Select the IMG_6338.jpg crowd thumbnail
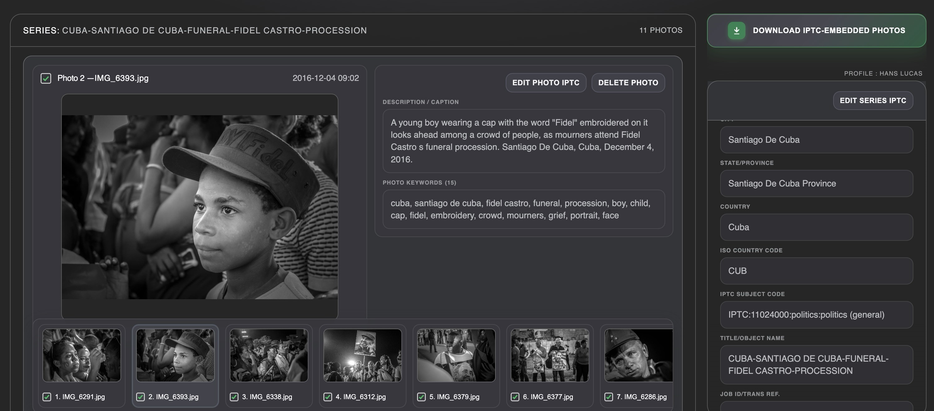This screenshot has width=934, height=411. coord(269,355)
